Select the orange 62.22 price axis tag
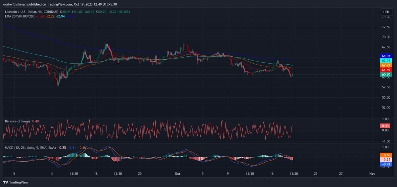Viewport: 397px width, 187px height. (386, 65)
